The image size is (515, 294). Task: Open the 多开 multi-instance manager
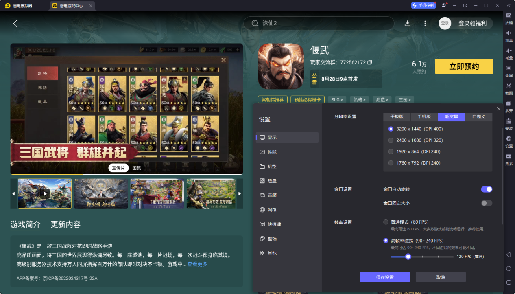(508, 103)
